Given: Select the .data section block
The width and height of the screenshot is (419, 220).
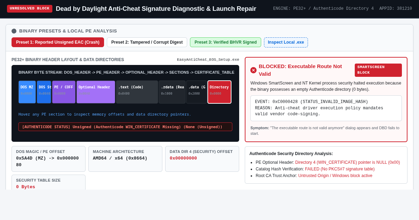Looking at the screenshot, I should click(197, 92).
